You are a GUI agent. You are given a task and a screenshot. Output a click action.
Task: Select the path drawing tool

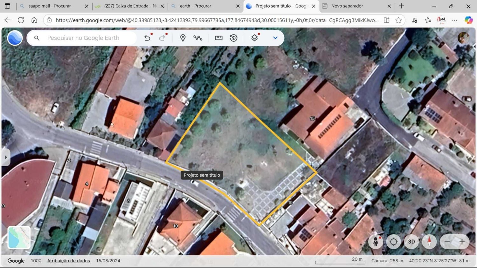pyautogui.click(x=198, y=38)
